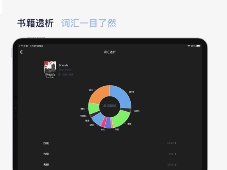Select the pink GRE donut segment
Screen dimensions: 227x170
[x=104, y=122]
